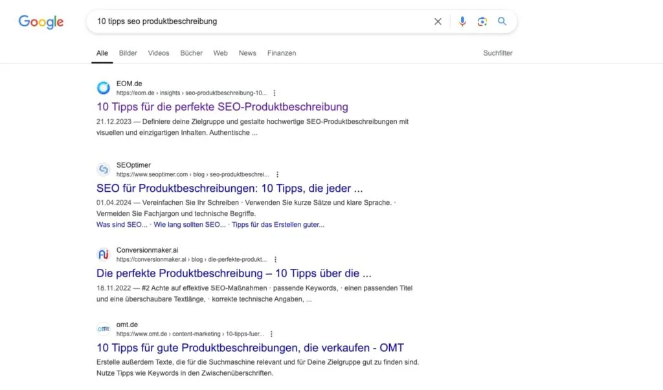Screen dimensions: 663x390
Task: Open Suchfilter options
Action: pyautogui.click(x=498, y=53)
